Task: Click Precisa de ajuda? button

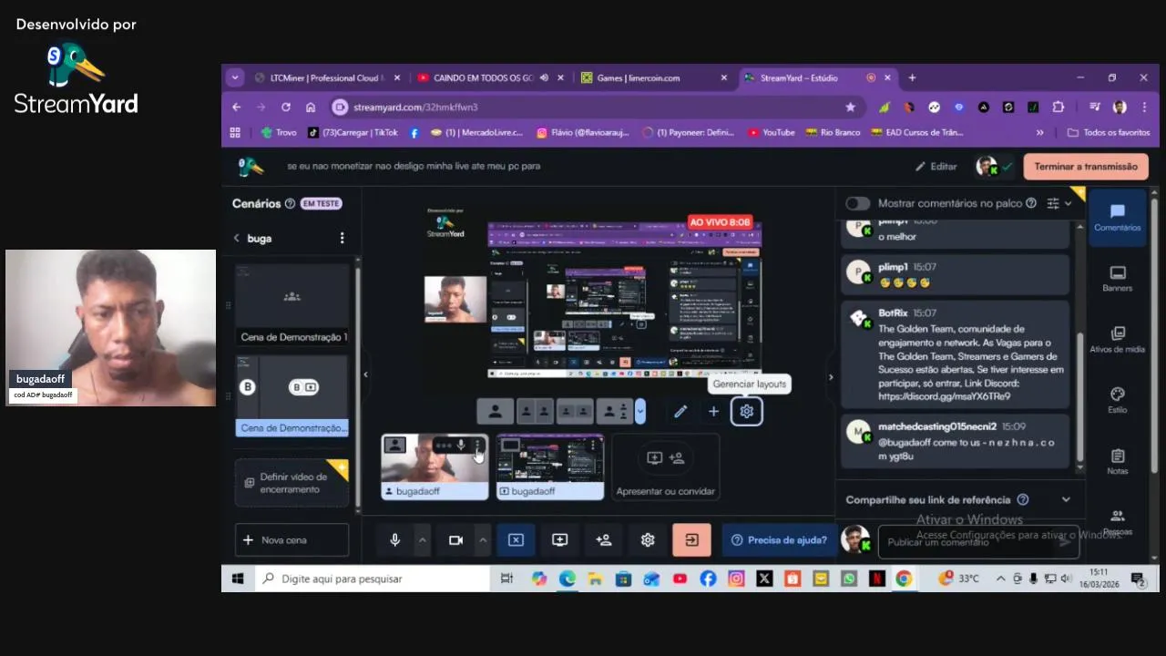Action: [779, 540]
